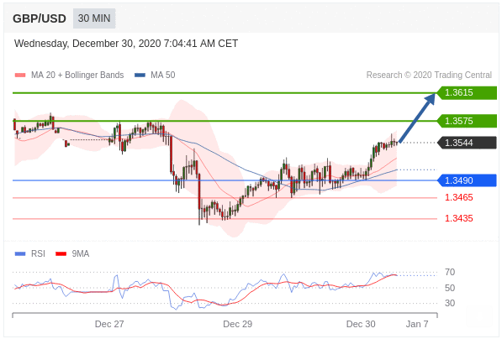Screen dimensions: 502x339
Task: Click the pink MA 20 legend swatch
Action: pos(20,75)
